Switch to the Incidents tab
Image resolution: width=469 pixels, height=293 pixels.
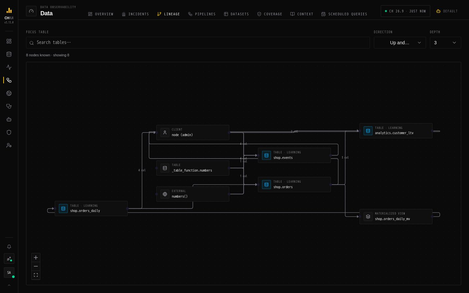[x=135, y=14]
